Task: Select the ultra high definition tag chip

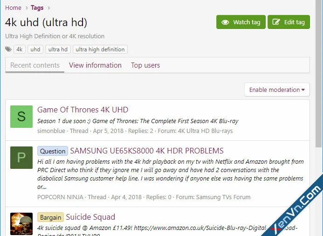Action: 100,49
